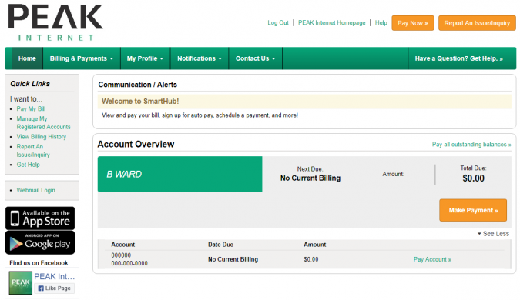Click the Communication / Alerts heading
Image resolution: width=520 pixels, height=300 pixels.
(x=137, y=85)
